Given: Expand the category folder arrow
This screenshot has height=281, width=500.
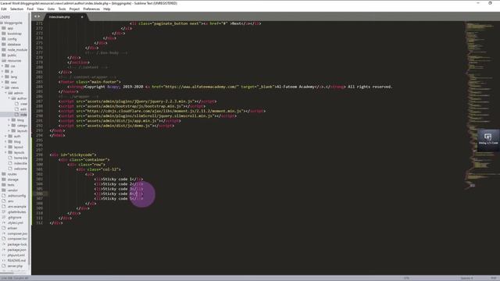Looking at the screenshot, I should coord(9,126).
